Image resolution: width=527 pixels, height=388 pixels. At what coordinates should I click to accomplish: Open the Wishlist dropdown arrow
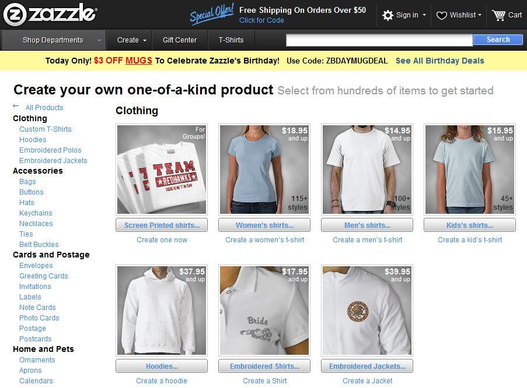[480, 15]
